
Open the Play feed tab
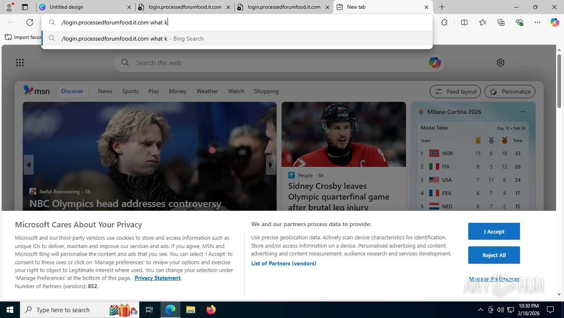coord(154,91)
